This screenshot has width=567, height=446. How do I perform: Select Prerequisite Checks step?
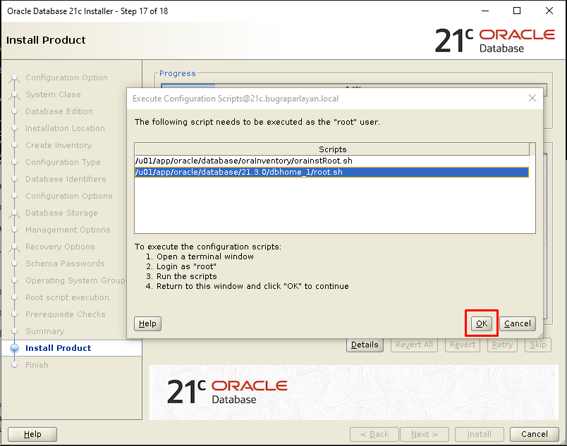click(66, 314)
